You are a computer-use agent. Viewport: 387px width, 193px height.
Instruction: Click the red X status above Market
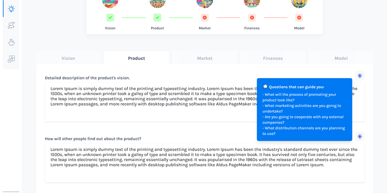pyautogui.click(x=204, y=17)
